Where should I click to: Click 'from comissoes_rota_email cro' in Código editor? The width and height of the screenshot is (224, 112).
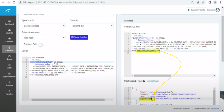[44, 75]
